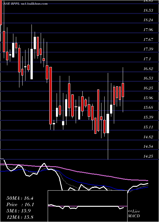Click the <<Live MACD label
Viewport: 159px width, 222px height.
click(x=134, y=214)
